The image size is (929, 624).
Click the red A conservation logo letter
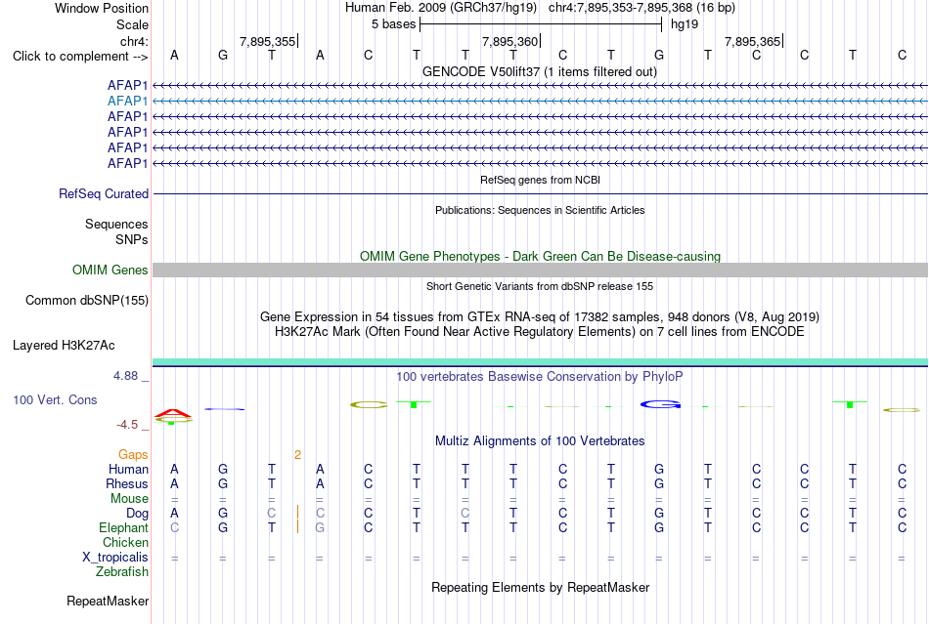[173, 413]
